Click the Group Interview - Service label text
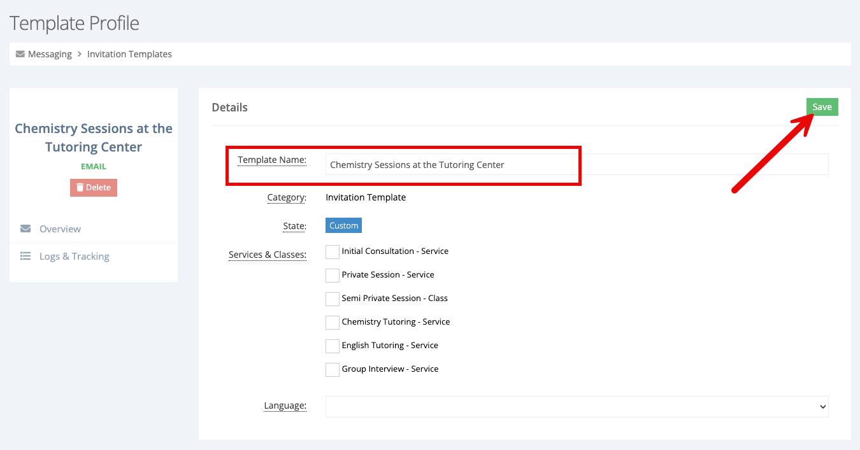Viewport: 860px width, 450px height. click(x=390, y=369)
